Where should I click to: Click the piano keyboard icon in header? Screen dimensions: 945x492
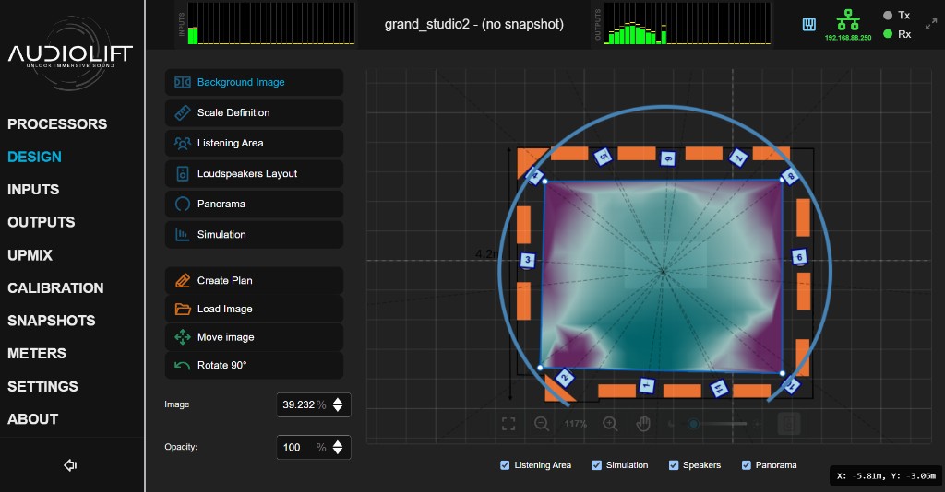coord(808,25)
